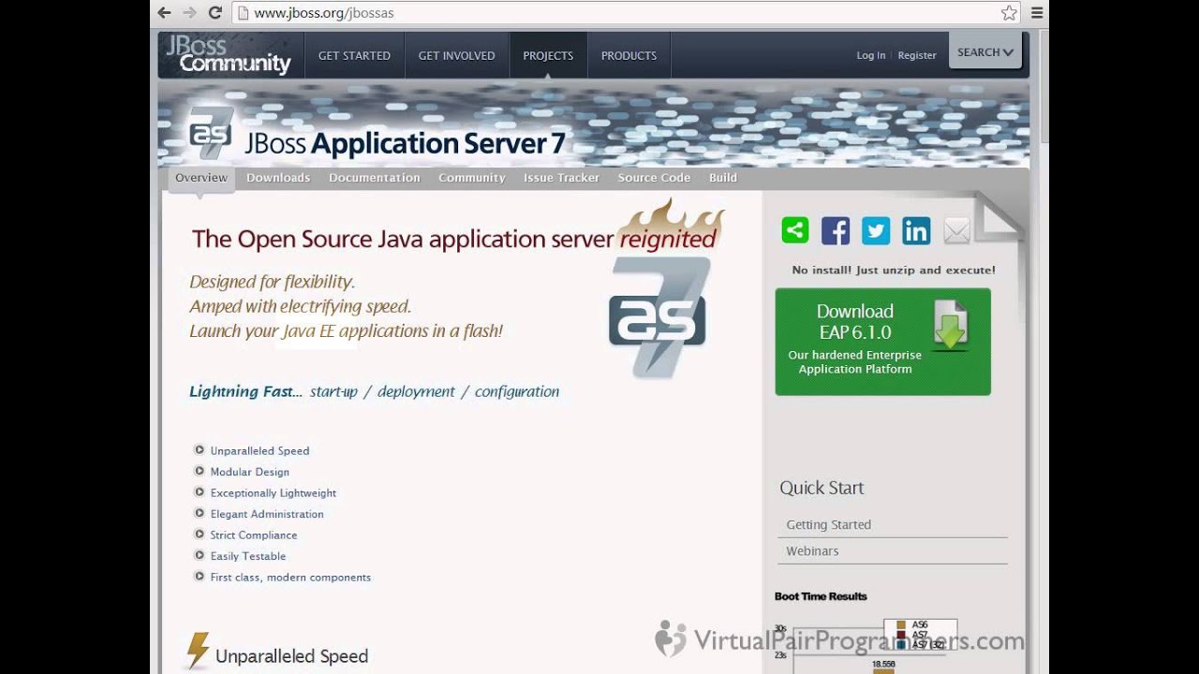
Task: Click the bullet icon next to Elegant Administration
Action: pos(200,513)
